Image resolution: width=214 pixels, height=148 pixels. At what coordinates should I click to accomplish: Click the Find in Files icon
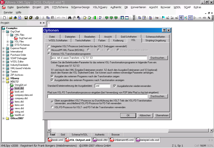(79, 18)
